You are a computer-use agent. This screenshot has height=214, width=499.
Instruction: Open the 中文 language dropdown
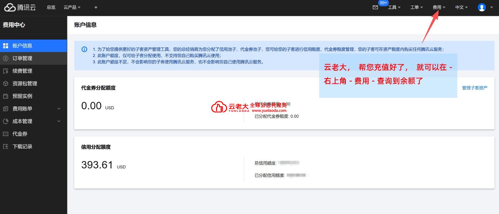point(461,7)
